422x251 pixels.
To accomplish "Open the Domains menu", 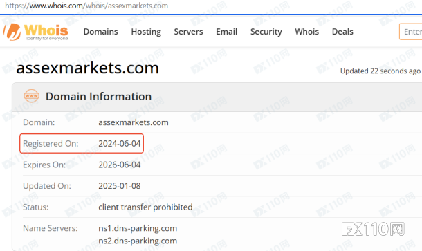I will pyautogui.click(x=100, y=32).
